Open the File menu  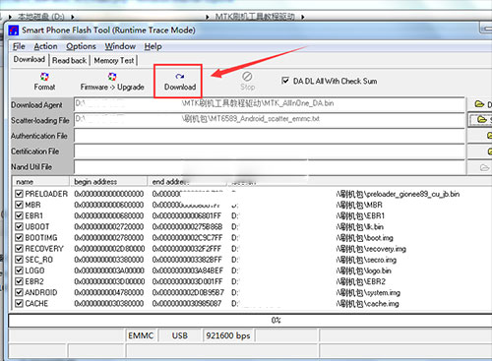19,46
